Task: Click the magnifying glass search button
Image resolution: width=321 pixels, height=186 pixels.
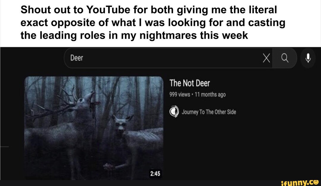Action: pos(284,58)
